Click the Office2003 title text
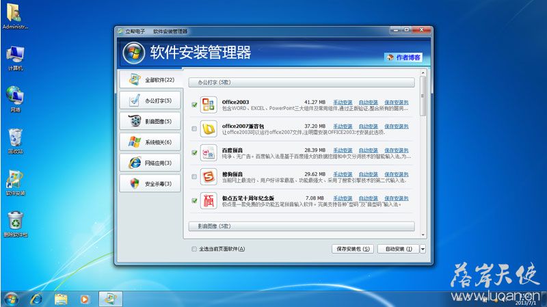This screenshot has width=547, height=307. (235, 102)
